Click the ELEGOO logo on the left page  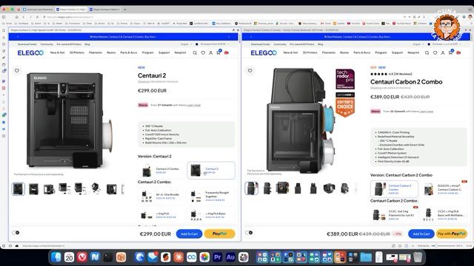click(30, 52)
